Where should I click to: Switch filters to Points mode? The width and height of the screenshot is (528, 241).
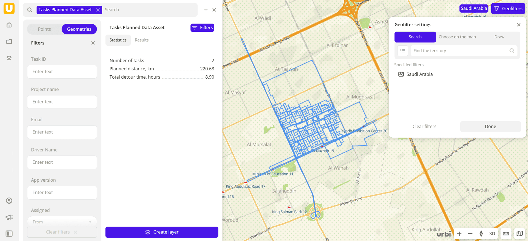(44, 29)
